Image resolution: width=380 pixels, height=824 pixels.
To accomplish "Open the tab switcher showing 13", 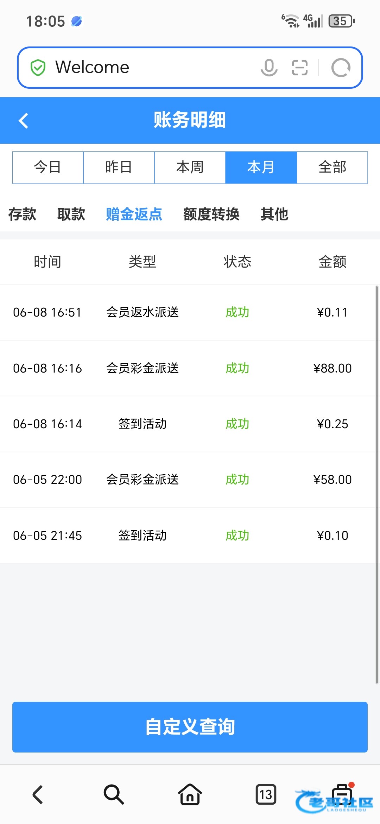I will click(x=266, y=795).
